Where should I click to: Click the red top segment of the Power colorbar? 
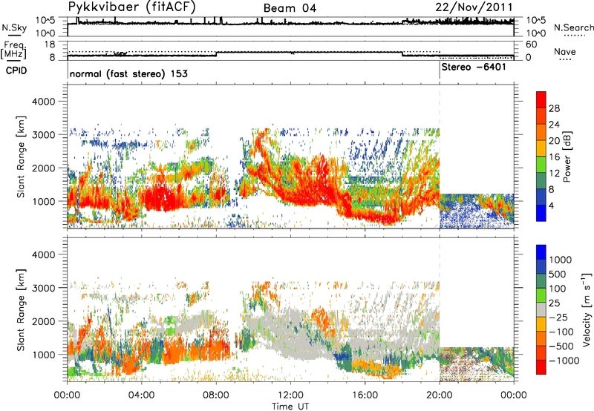pos(541,99)
